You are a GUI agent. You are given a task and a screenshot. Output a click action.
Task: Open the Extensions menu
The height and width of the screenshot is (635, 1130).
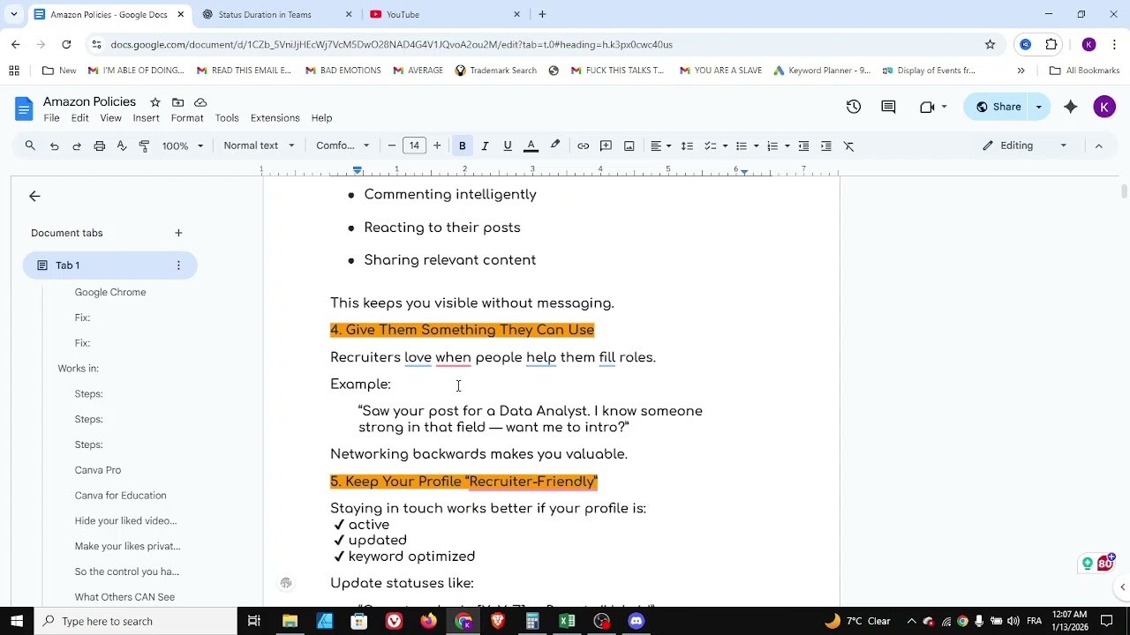(275, 118)
